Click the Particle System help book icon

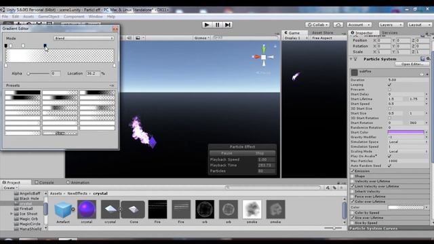[x=422, y=59]
